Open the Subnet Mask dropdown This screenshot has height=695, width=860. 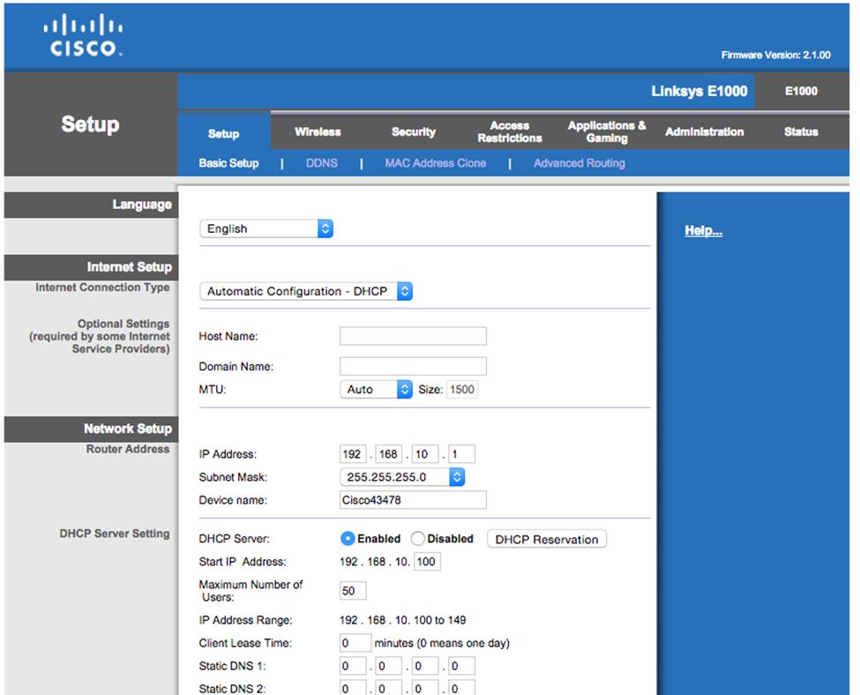[x=402, y=477]
